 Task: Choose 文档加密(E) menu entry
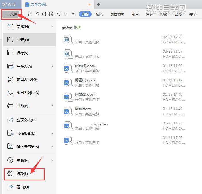(29, 133)
